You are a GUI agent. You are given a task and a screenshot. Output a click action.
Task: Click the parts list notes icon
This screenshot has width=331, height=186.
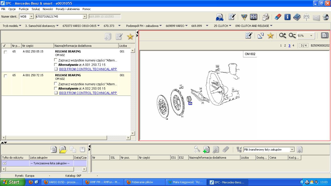click(119, 37)
